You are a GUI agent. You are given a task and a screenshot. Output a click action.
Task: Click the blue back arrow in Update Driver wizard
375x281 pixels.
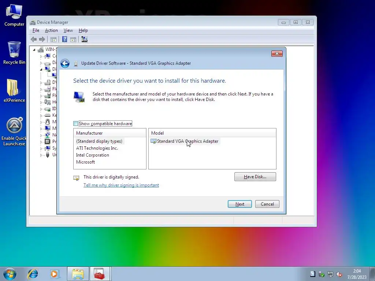[65, 63]
